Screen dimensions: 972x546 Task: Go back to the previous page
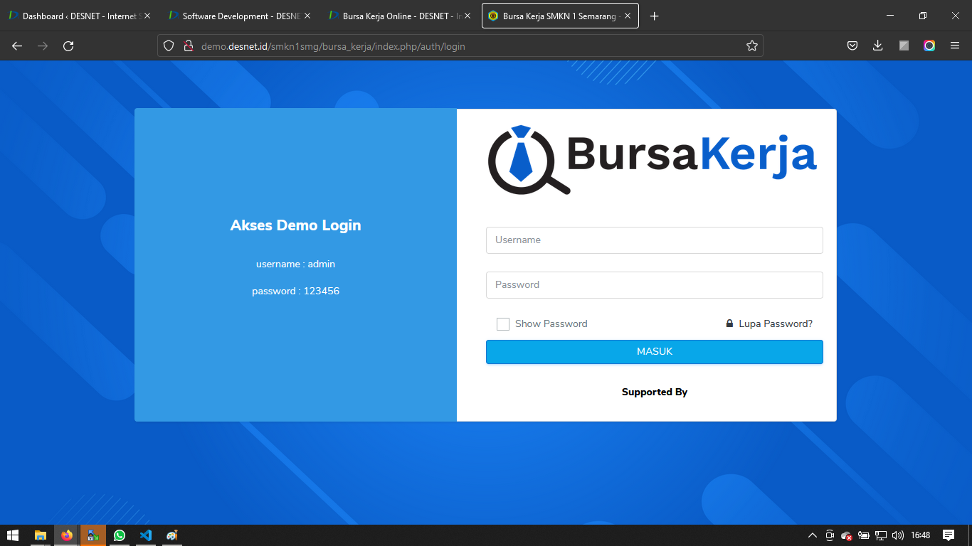(x=17, y=46)
